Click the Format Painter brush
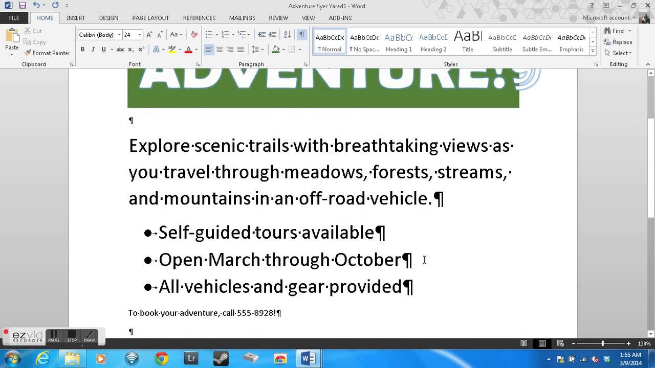The height and width of the screenshot is (368, 655). pyautogui.click(x=47, y=53)
